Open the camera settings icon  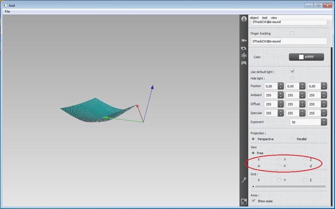click(244, 41)
